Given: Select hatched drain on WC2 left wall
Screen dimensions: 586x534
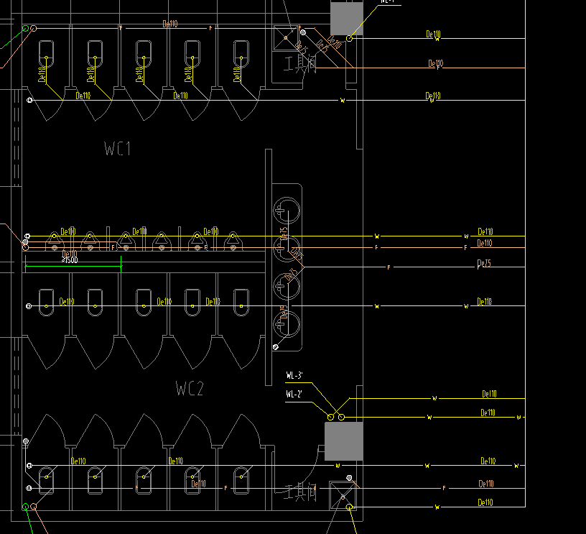Looking at the screenshot, I should click(26, 441).
